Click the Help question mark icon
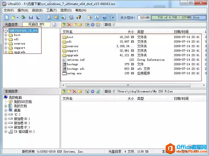This screenshot has height=156, width=209. tap(104, 18)
